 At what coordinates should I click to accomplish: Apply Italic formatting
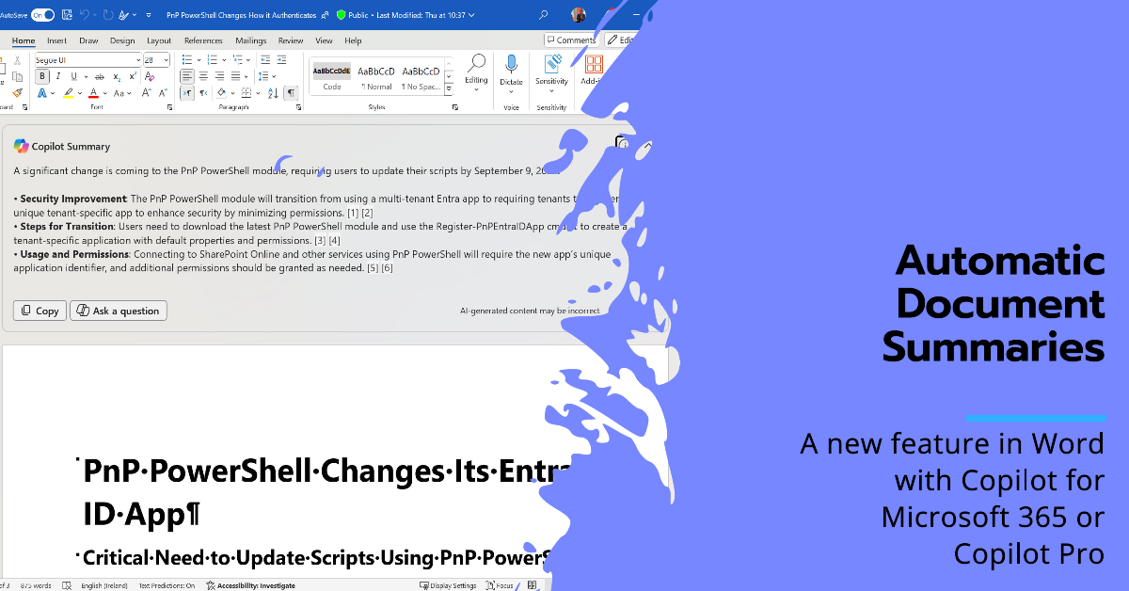[x=60, y=76]
